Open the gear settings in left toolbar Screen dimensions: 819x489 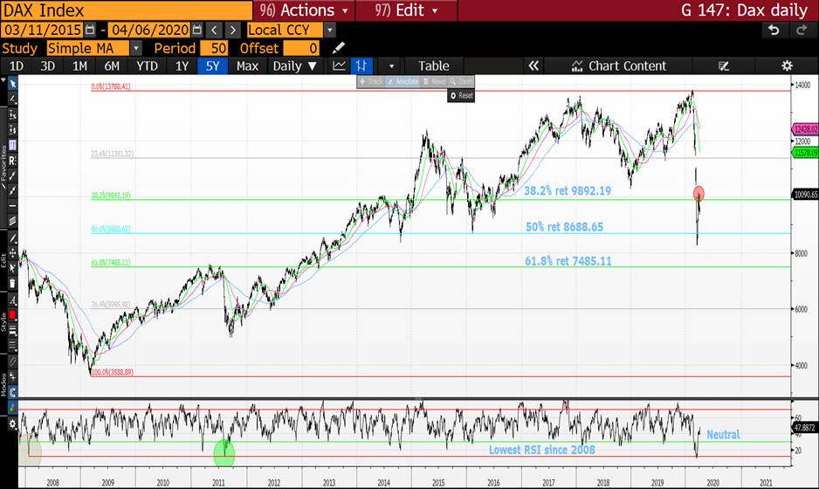pyautogui.click(x=12, y=424)
